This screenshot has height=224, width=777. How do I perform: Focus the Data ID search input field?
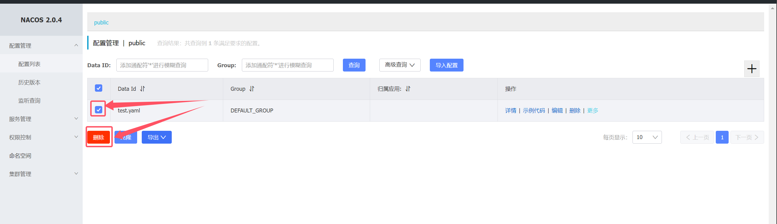[162, 65]
